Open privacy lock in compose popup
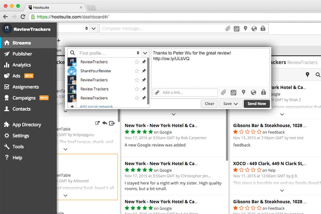 coord(264,92)
